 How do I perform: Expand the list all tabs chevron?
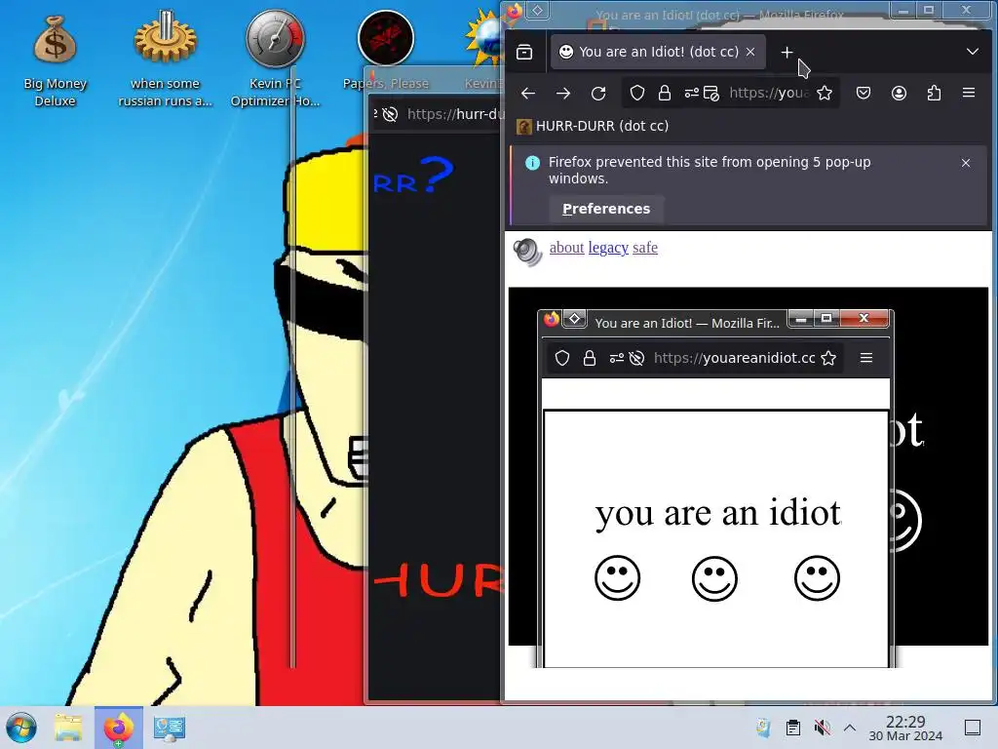[972, 52]
